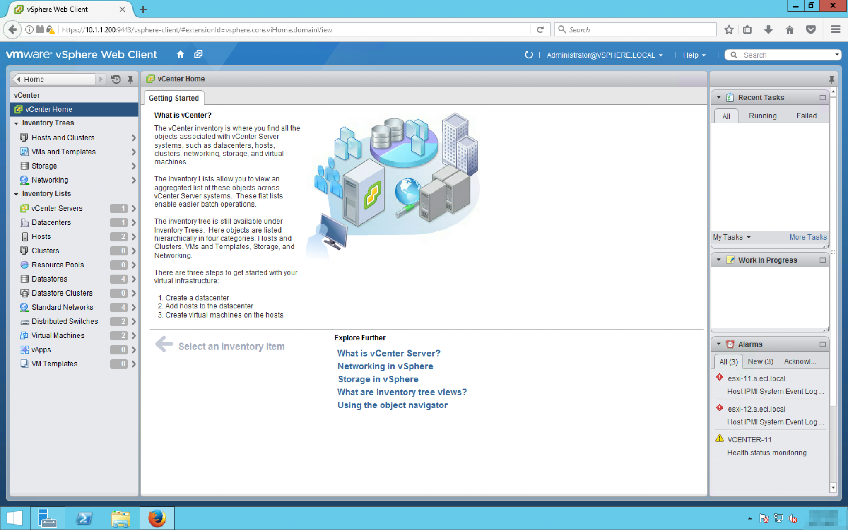The height and width of the screenshot is (530, 848).
Task: Select the New (3) alarms tab
Action: point(760,361)
